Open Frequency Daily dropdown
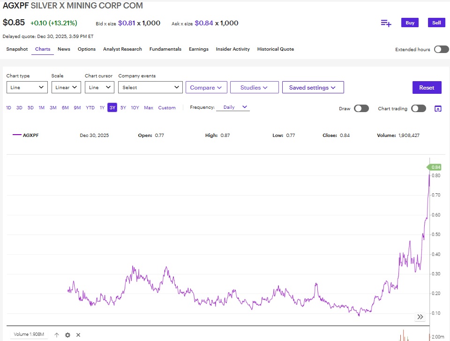This screenshot has height=341, width=450. click(233, 107)
